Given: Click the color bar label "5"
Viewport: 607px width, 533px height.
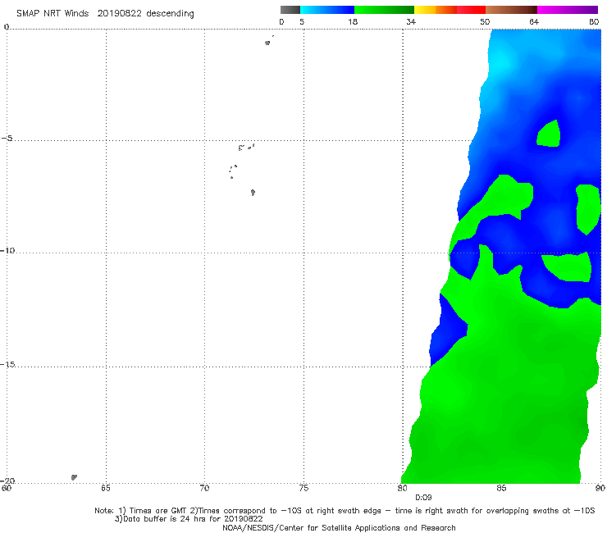Looking at the screenshot, I should click(x=302, y=22).
